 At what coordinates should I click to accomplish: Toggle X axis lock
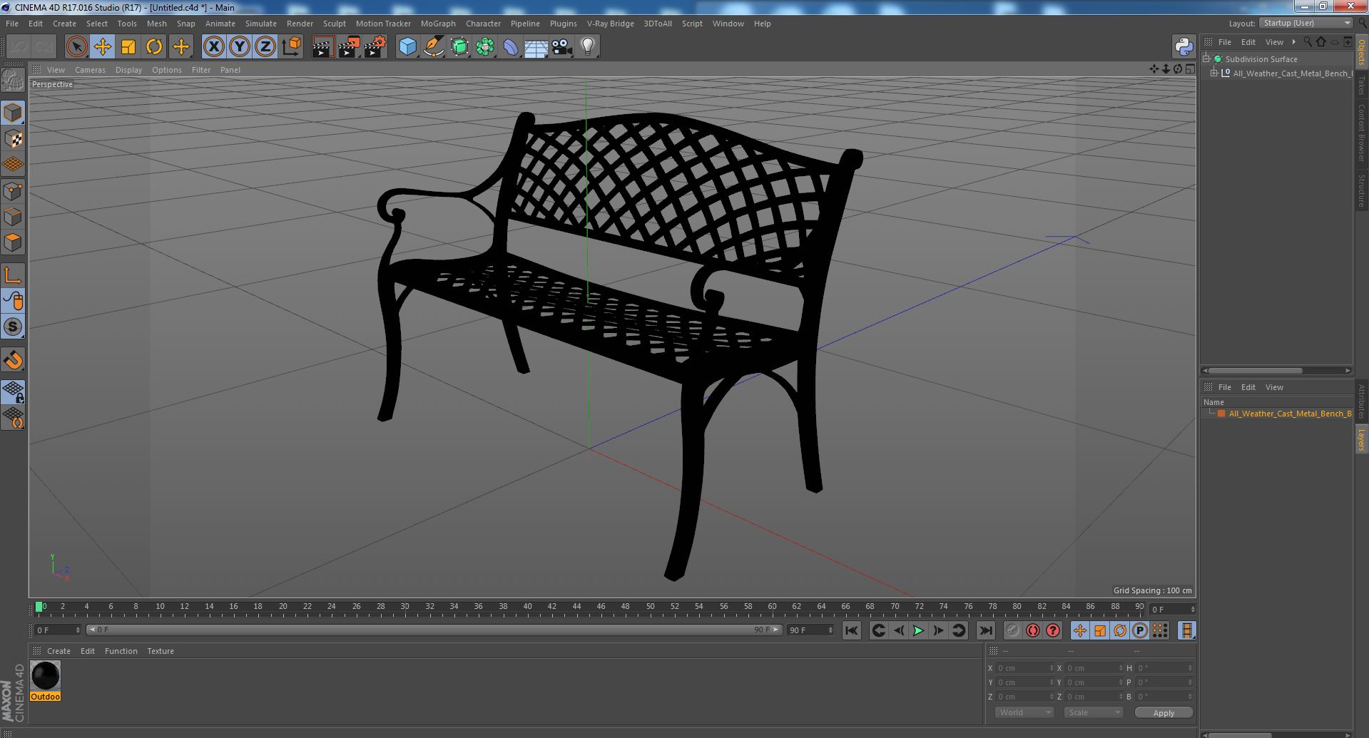pos(213,47)
